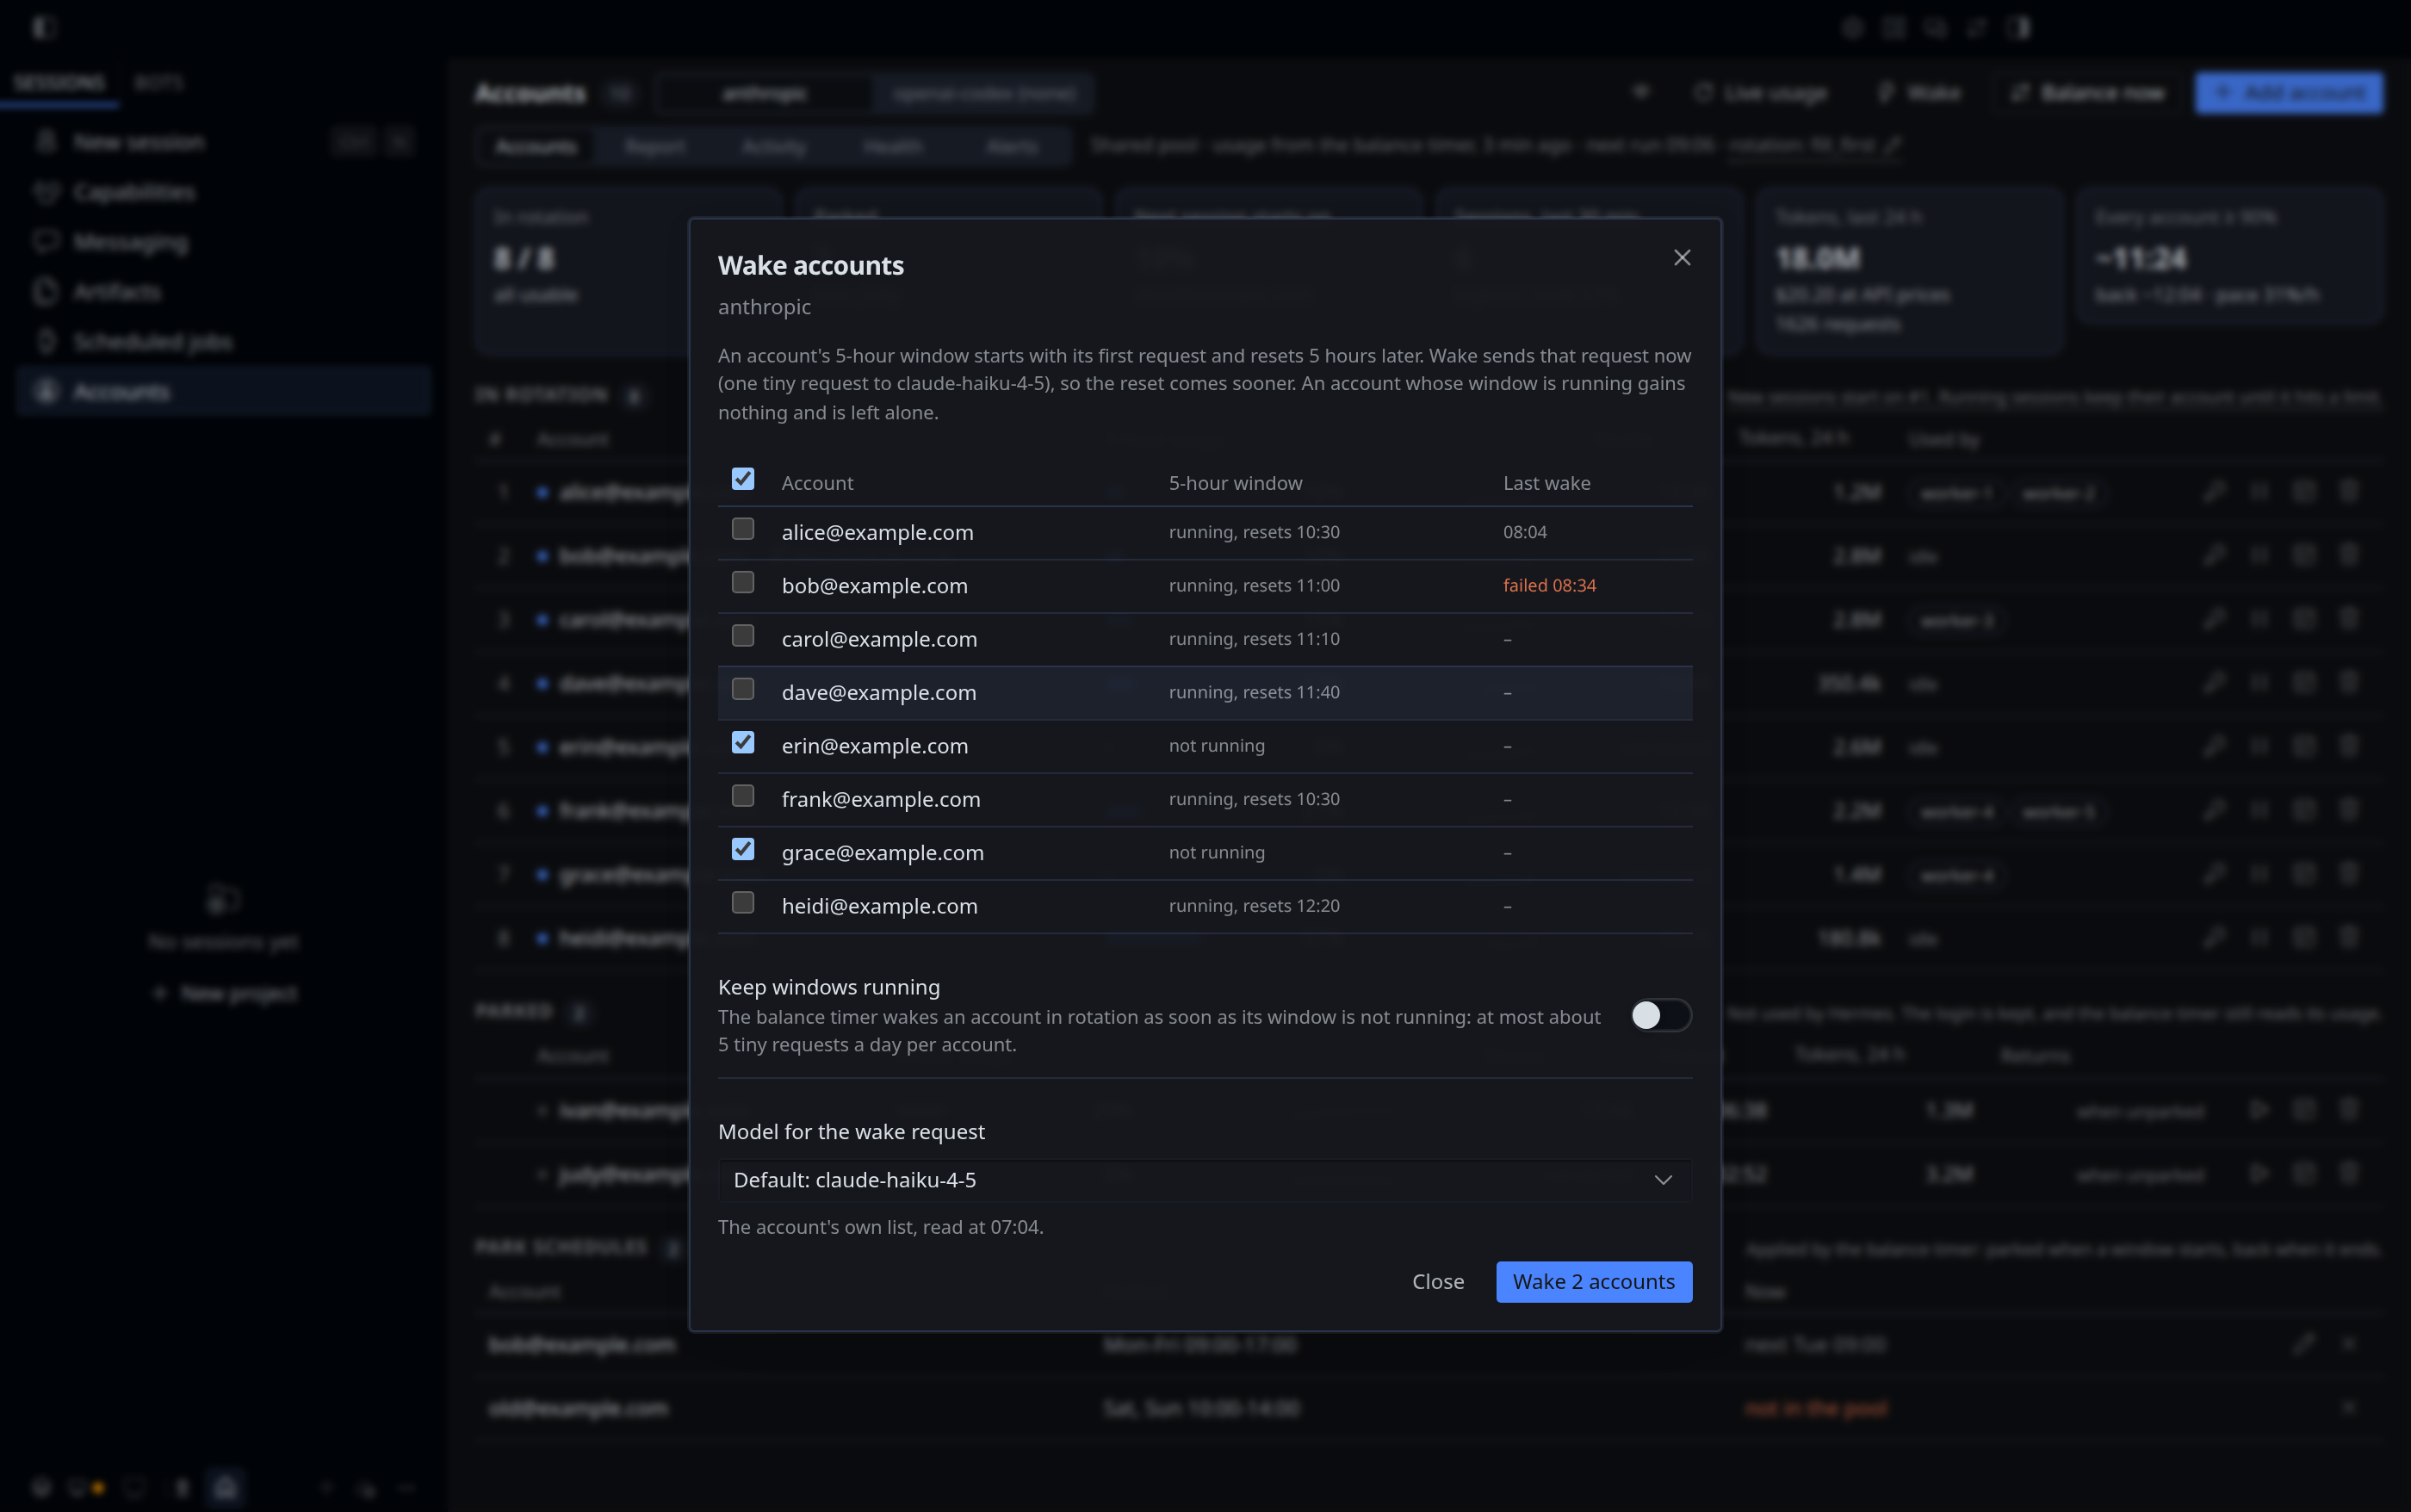
Task: Check the dave@example.com checkbox
Action: point(742,689)
